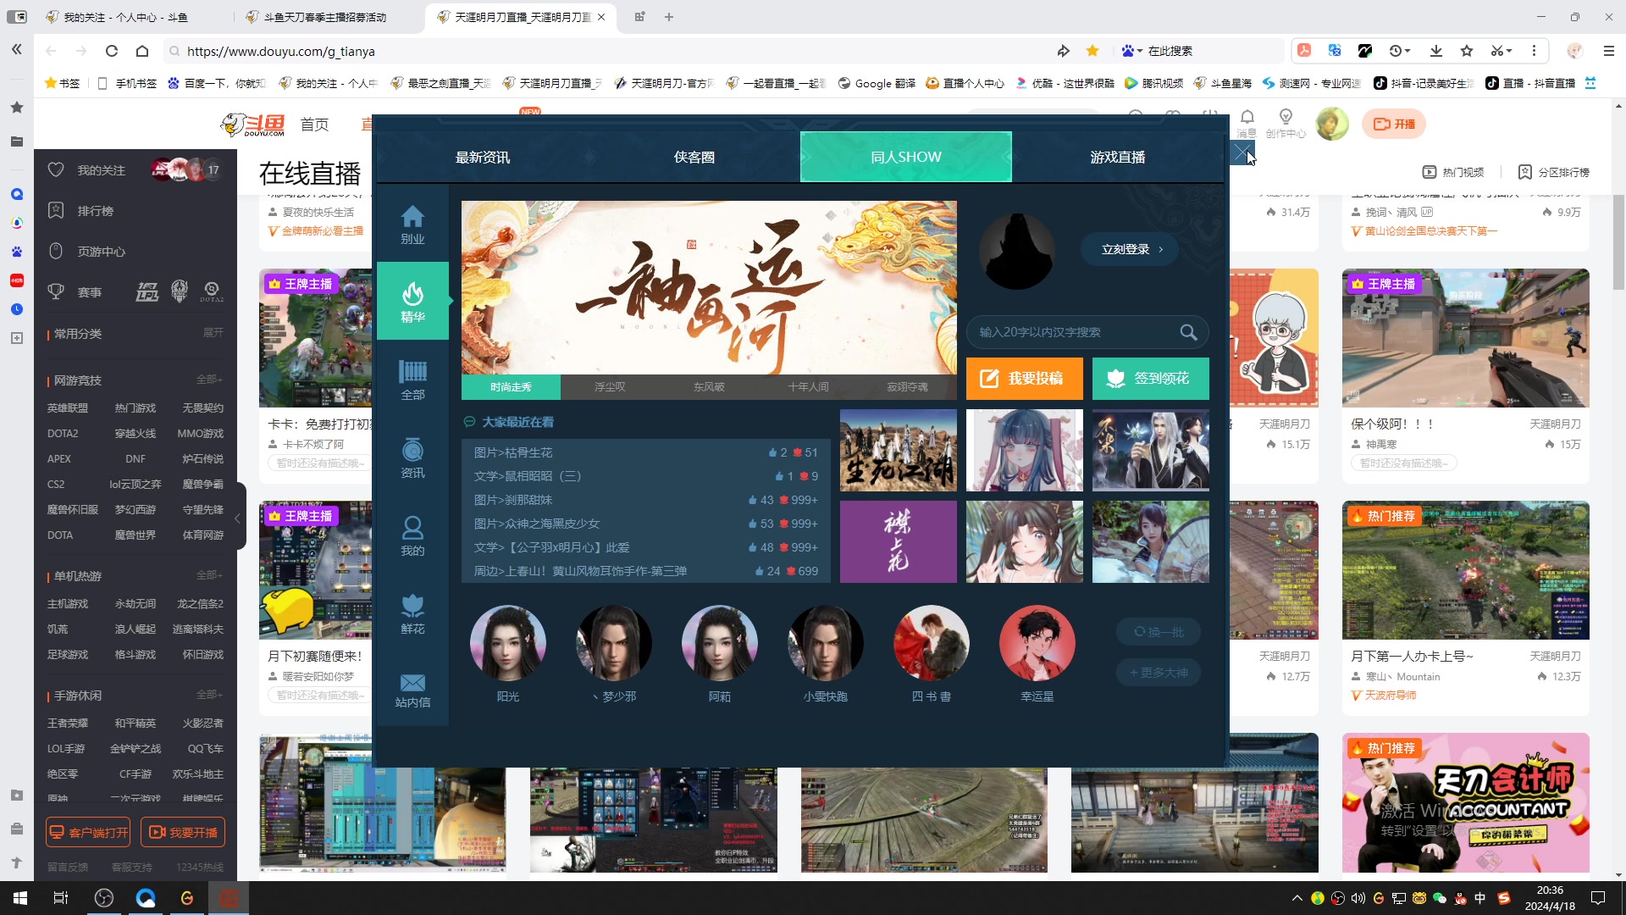Screen dimensions: 1626x915
Task: Click the 我要开播 button in the sidebar
Action: pyautogui.click(x=183, y=832)
